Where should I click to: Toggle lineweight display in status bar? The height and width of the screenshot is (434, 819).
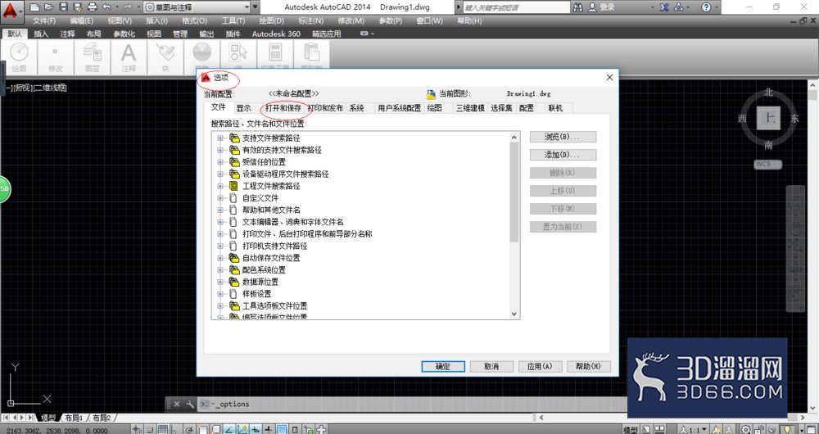point(269,429)
